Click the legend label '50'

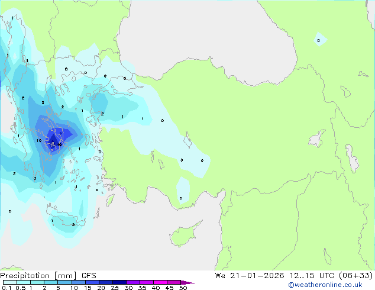click(x=183, y=288)
